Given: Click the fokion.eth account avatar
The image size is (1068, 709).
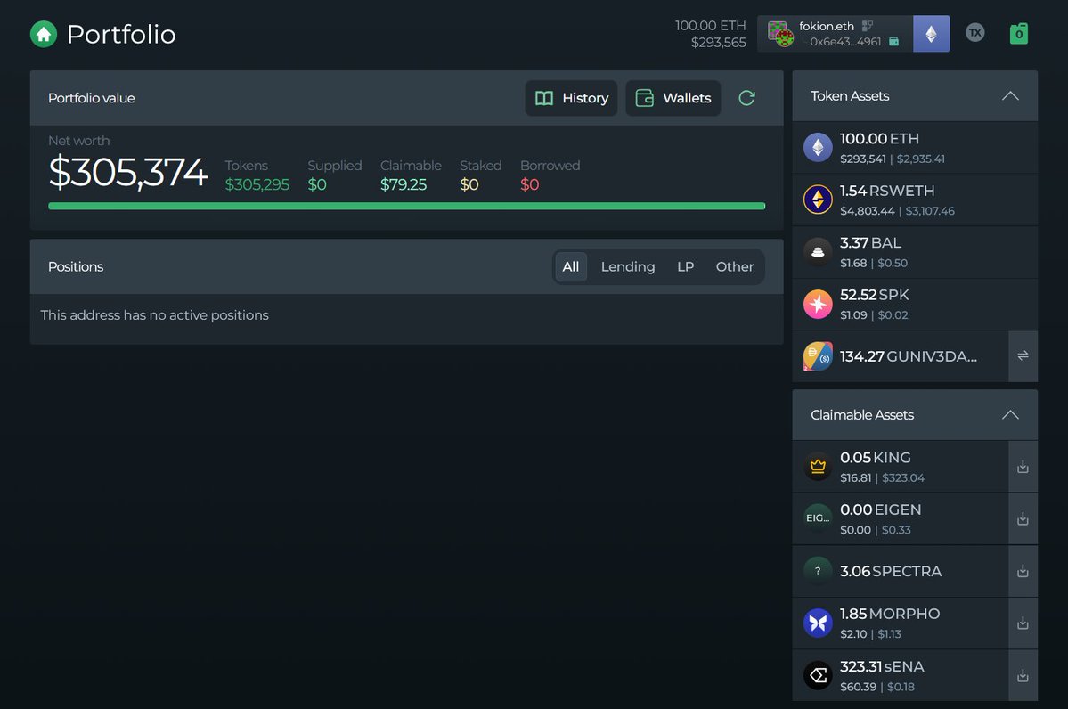Looking at the screenshot, I should coord(780,33).
